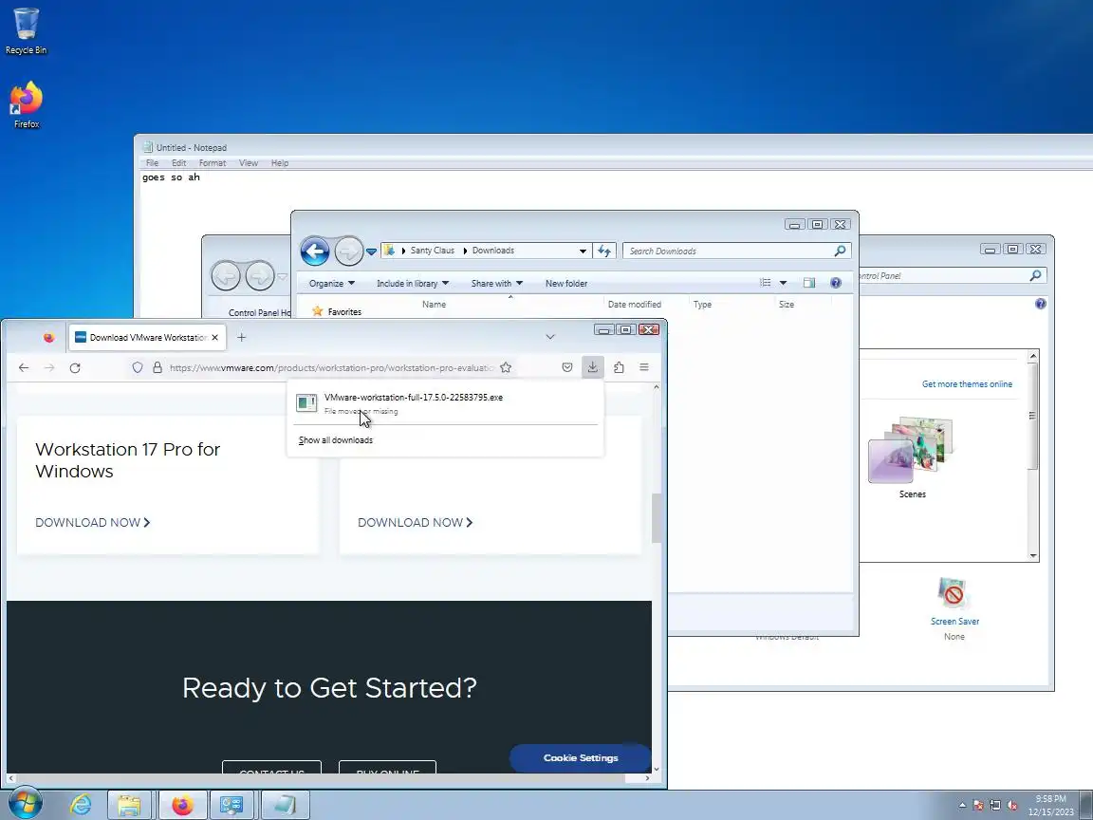1093x820 pixels.
Task: Expand the Explorer address bar dropdown arrow
Action: tap(583, 251)
